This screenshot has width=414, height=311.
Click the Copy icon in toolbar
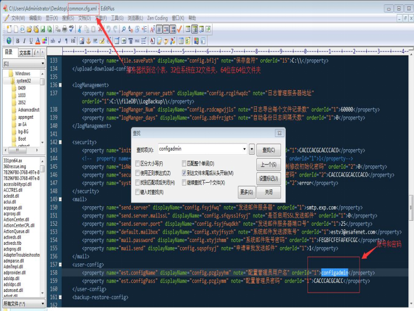click(x=86, y=29)
